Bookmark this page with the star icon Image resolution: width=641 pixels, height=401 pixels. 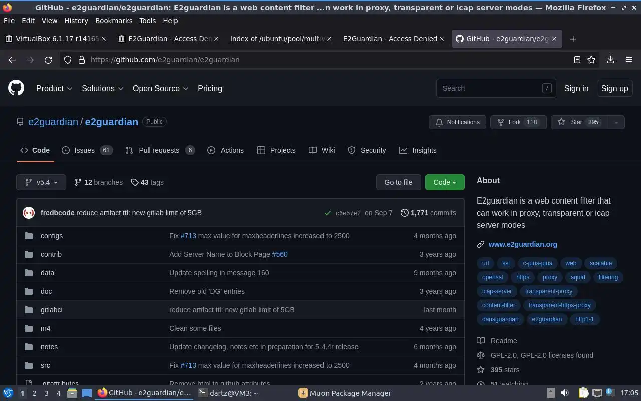[x=591, y=60]
